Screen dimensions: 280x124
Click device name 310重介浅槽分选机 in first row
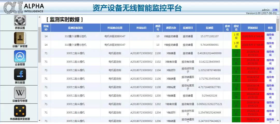(x=75, y=36)
